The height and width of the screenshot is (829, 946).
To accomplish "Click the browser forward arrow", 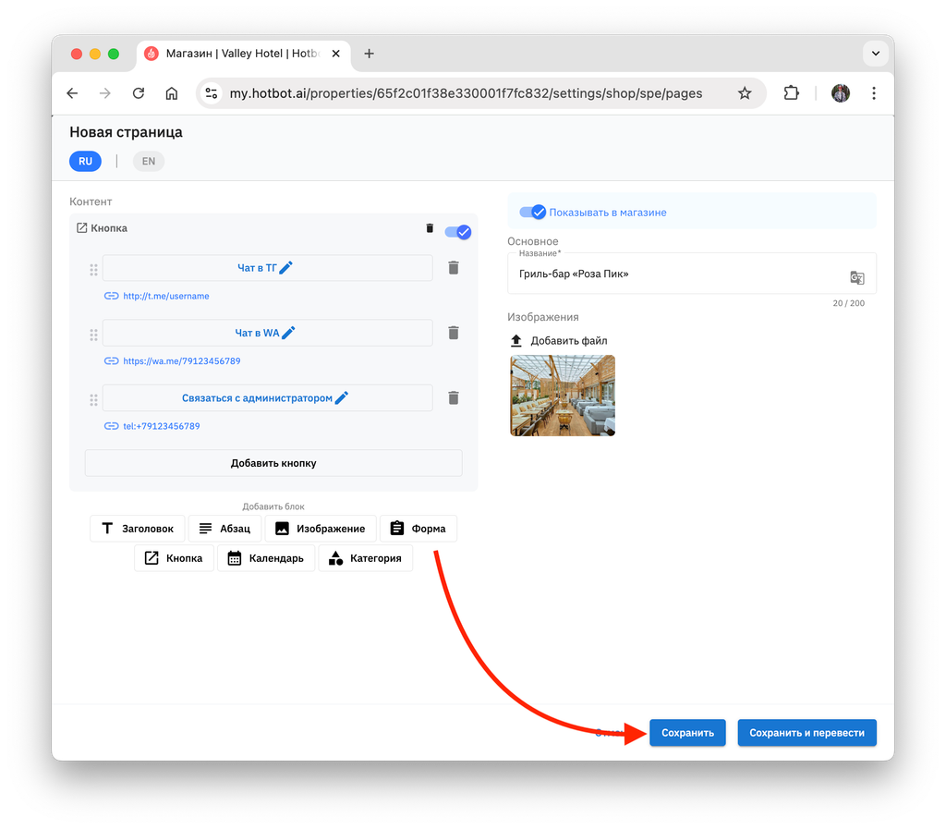I will (x=105, y=93).
